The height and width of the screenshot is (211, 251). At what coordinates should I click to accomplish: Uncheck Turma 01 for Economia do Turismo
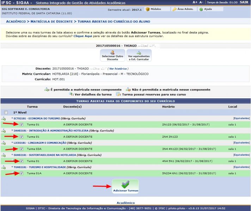[22, 124]
